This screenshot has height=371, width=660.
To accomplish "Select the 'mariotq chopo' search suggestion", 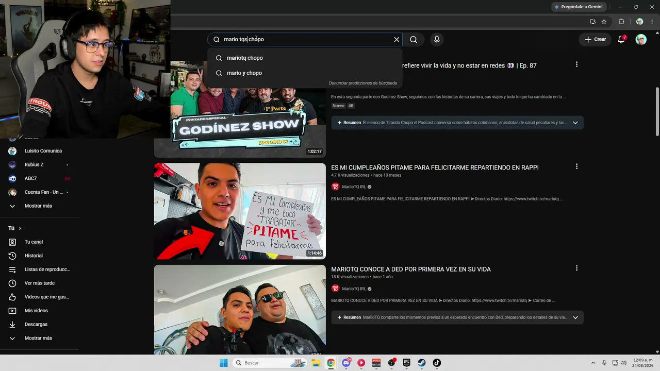I will 305,58.
